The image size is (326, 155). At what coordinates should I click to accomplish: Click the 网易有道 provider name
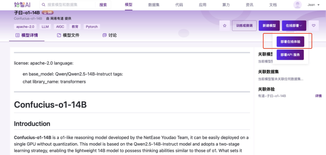click(x=57, y=18)
